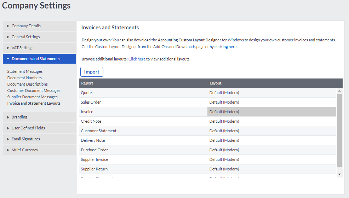
Task: Expand the VAT Settings section
Action: pyautogui.click(x=22, y=48)
